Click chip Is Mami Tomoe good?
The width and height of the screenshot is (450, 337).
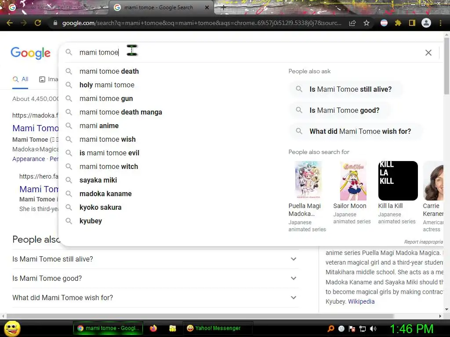coord(340,110)
